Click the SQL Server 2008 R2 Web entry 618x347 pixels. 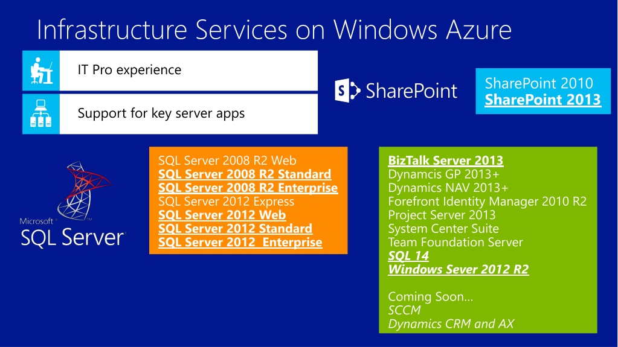pyautogui.click(x=227, y=161)
